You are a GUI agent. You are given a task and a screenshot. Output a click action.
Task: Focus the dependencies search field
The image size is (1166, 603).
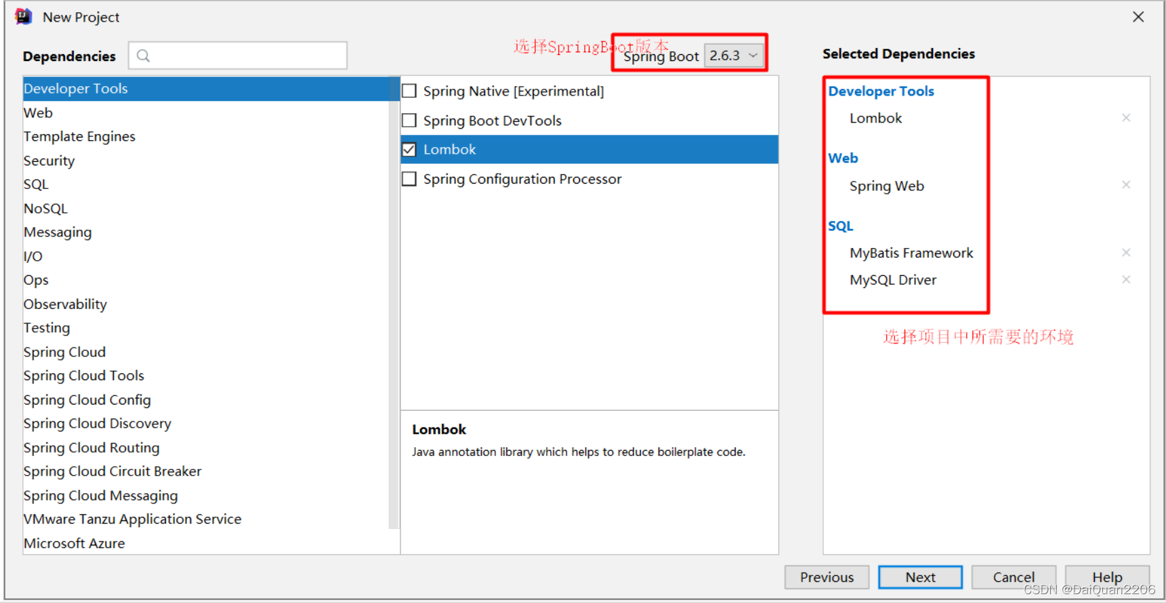(x=238, y=56)
